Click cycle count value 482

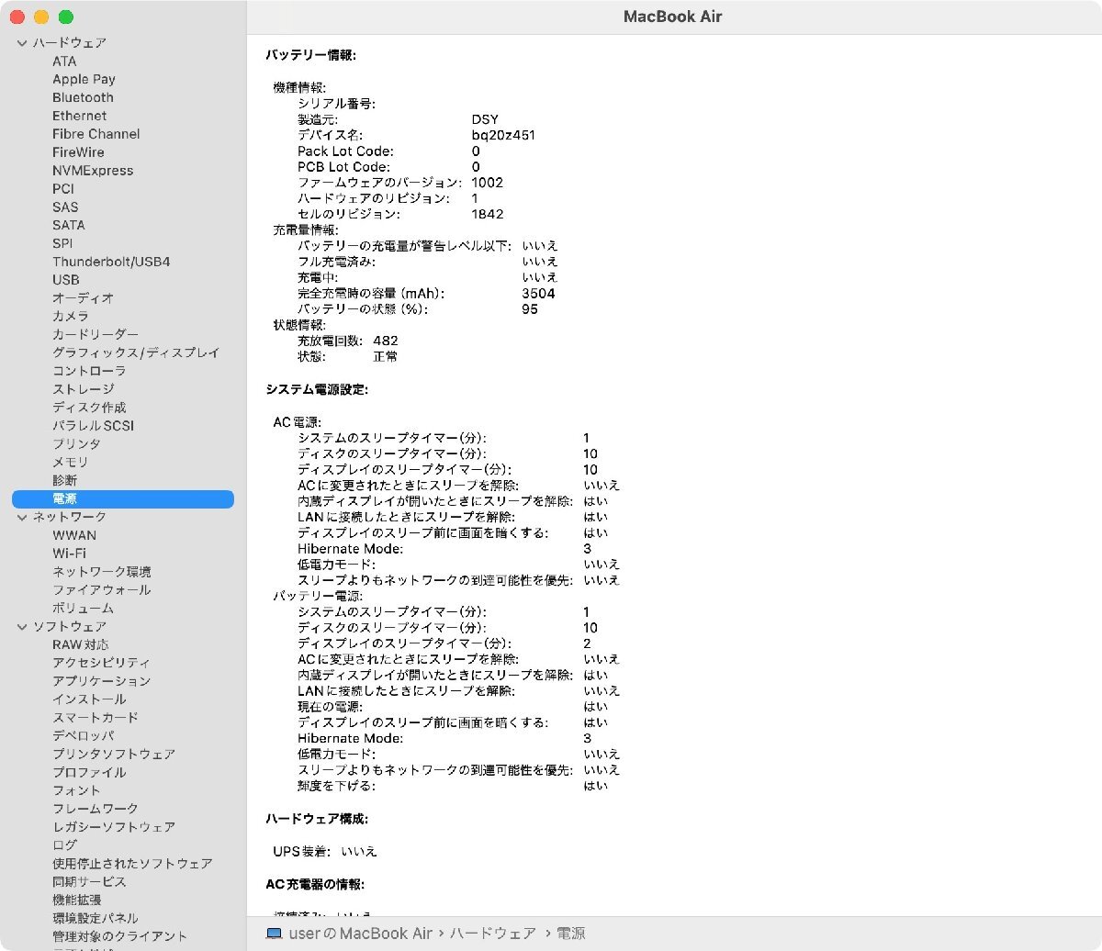click(386, 341)
